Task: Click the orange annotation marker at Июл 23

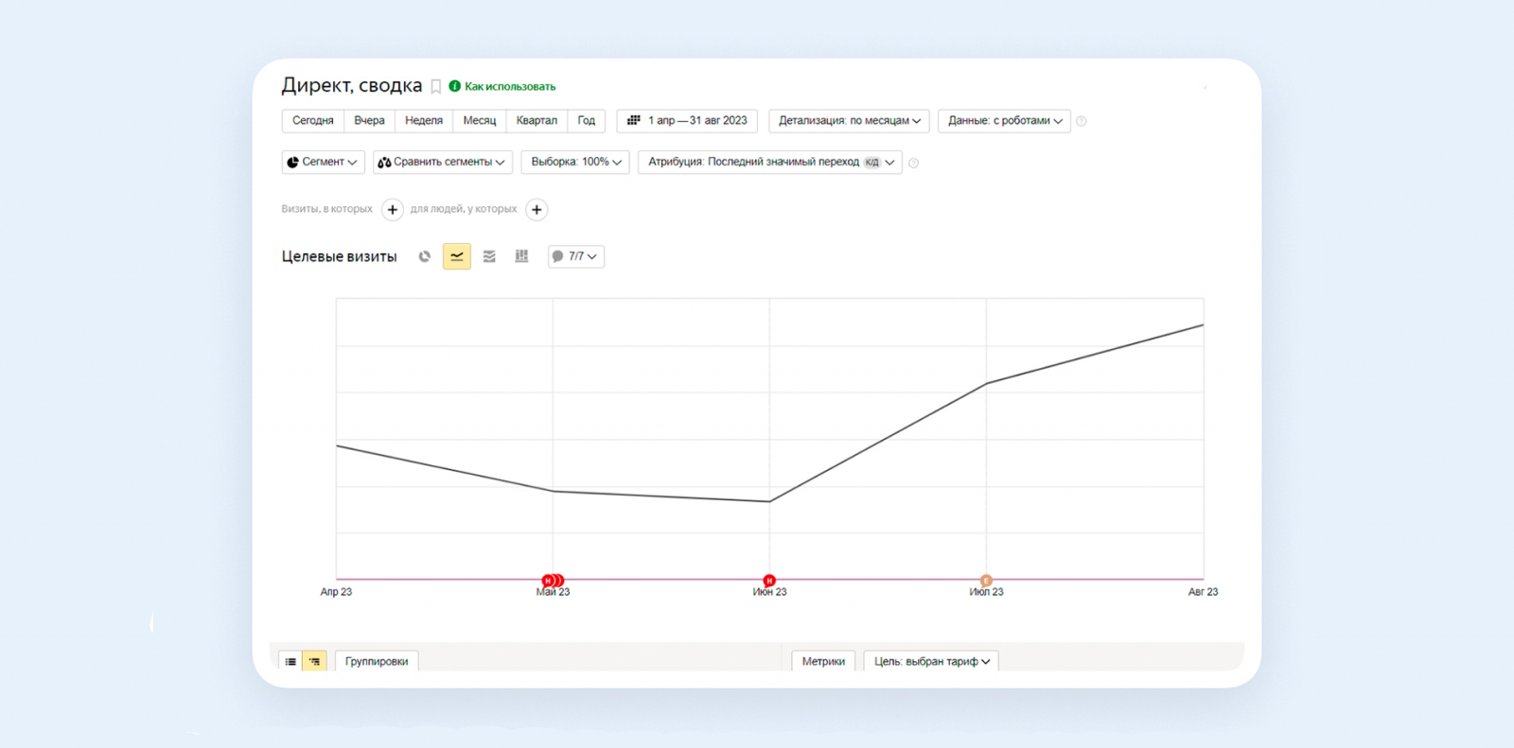Action: tap(986, 581)
